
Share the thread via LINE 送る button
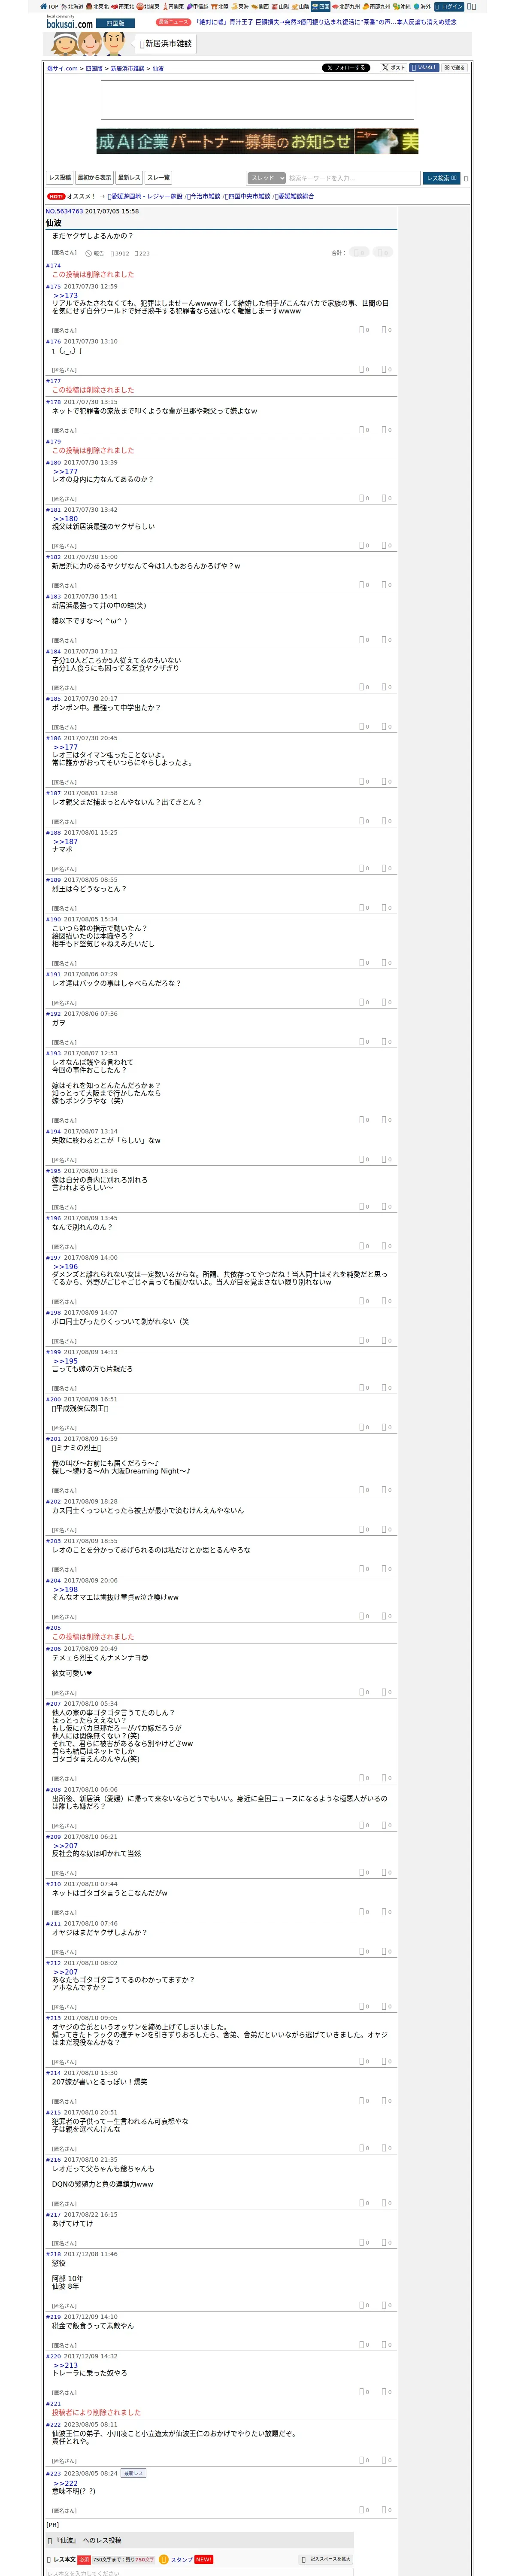(x=454, y=68)
